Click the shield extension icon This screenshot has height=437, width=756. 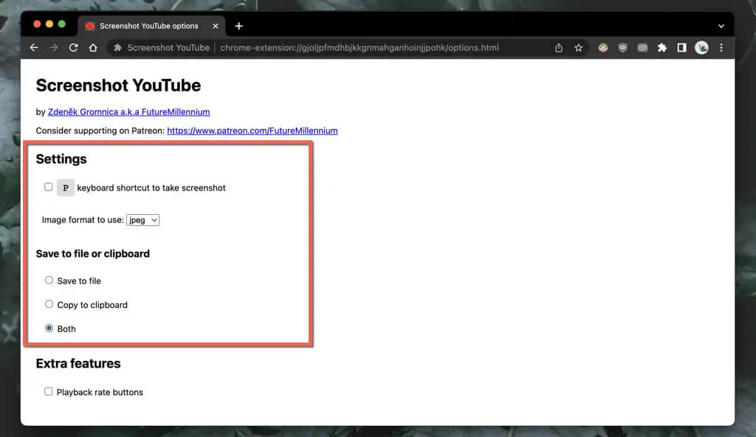623,47
